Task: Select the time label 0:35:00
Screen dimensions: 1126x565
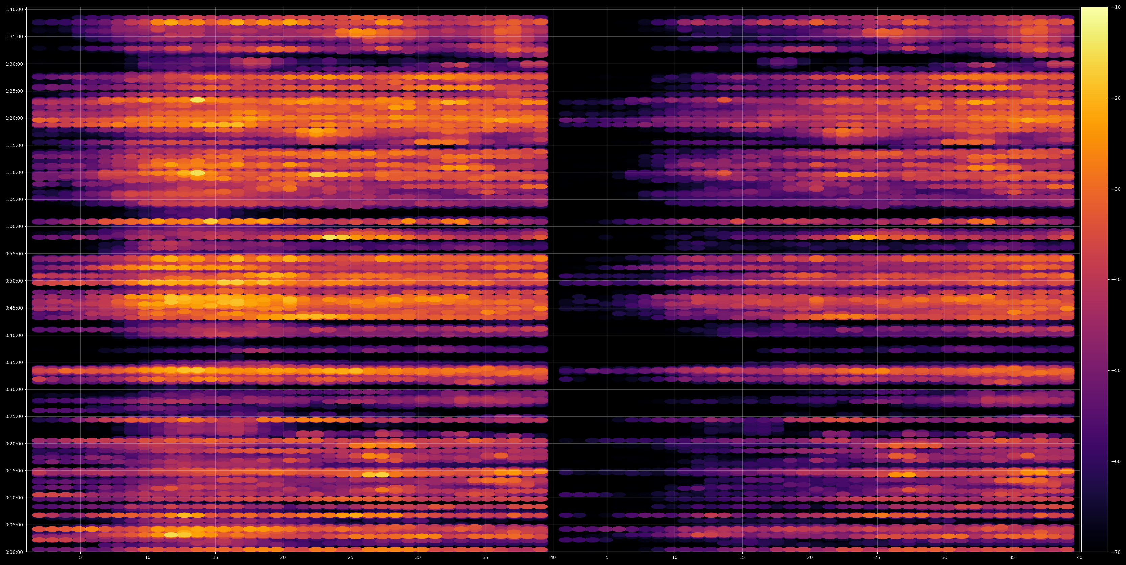Action: pyautogui.click(x=14, y=362)
